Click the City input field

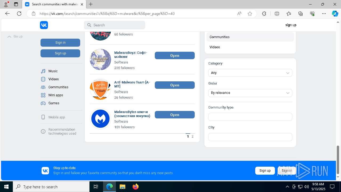point(250,137)
